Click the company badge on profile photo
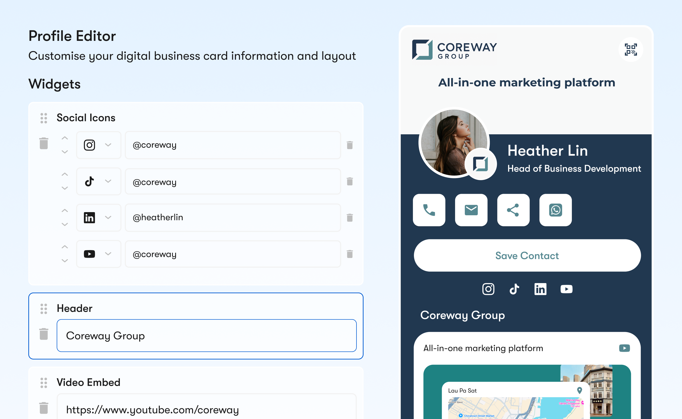Screen dimensions: 682x419 (481, 164)
